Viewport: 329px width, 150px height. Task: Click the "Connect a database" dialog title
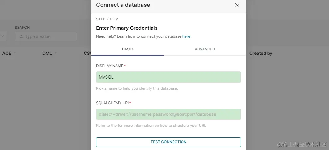tap(123, 5)
